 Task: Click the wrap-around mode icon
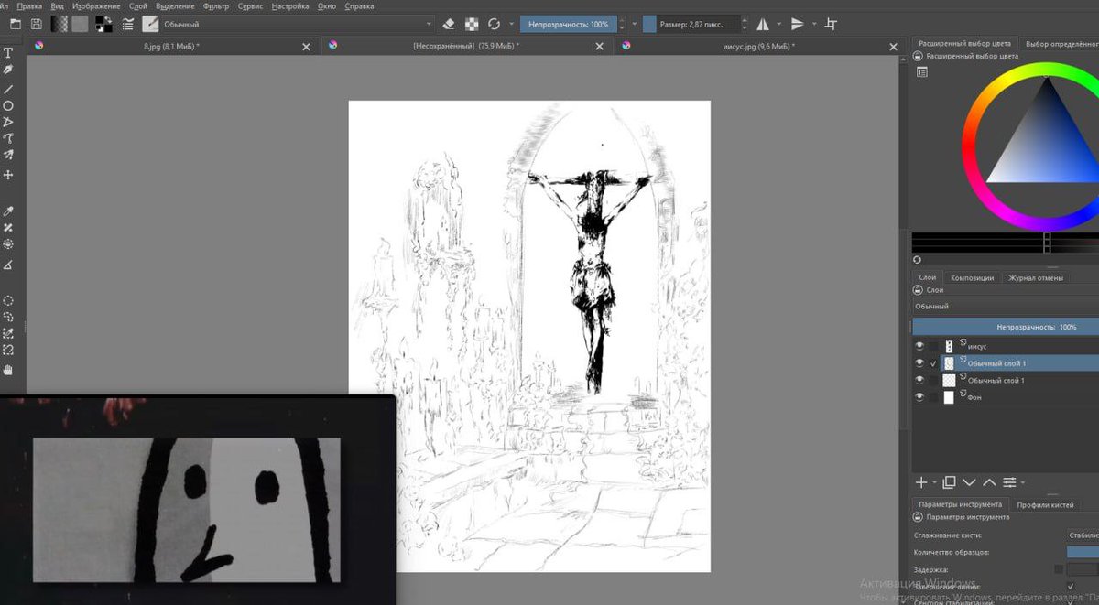(x=832, y=24)
